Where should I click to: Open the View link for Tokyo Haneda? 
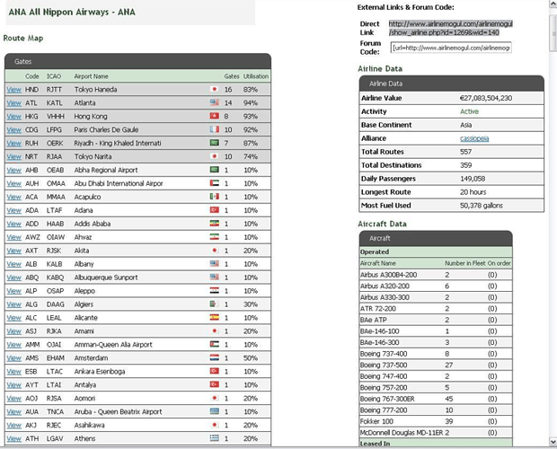click(13, 90)
